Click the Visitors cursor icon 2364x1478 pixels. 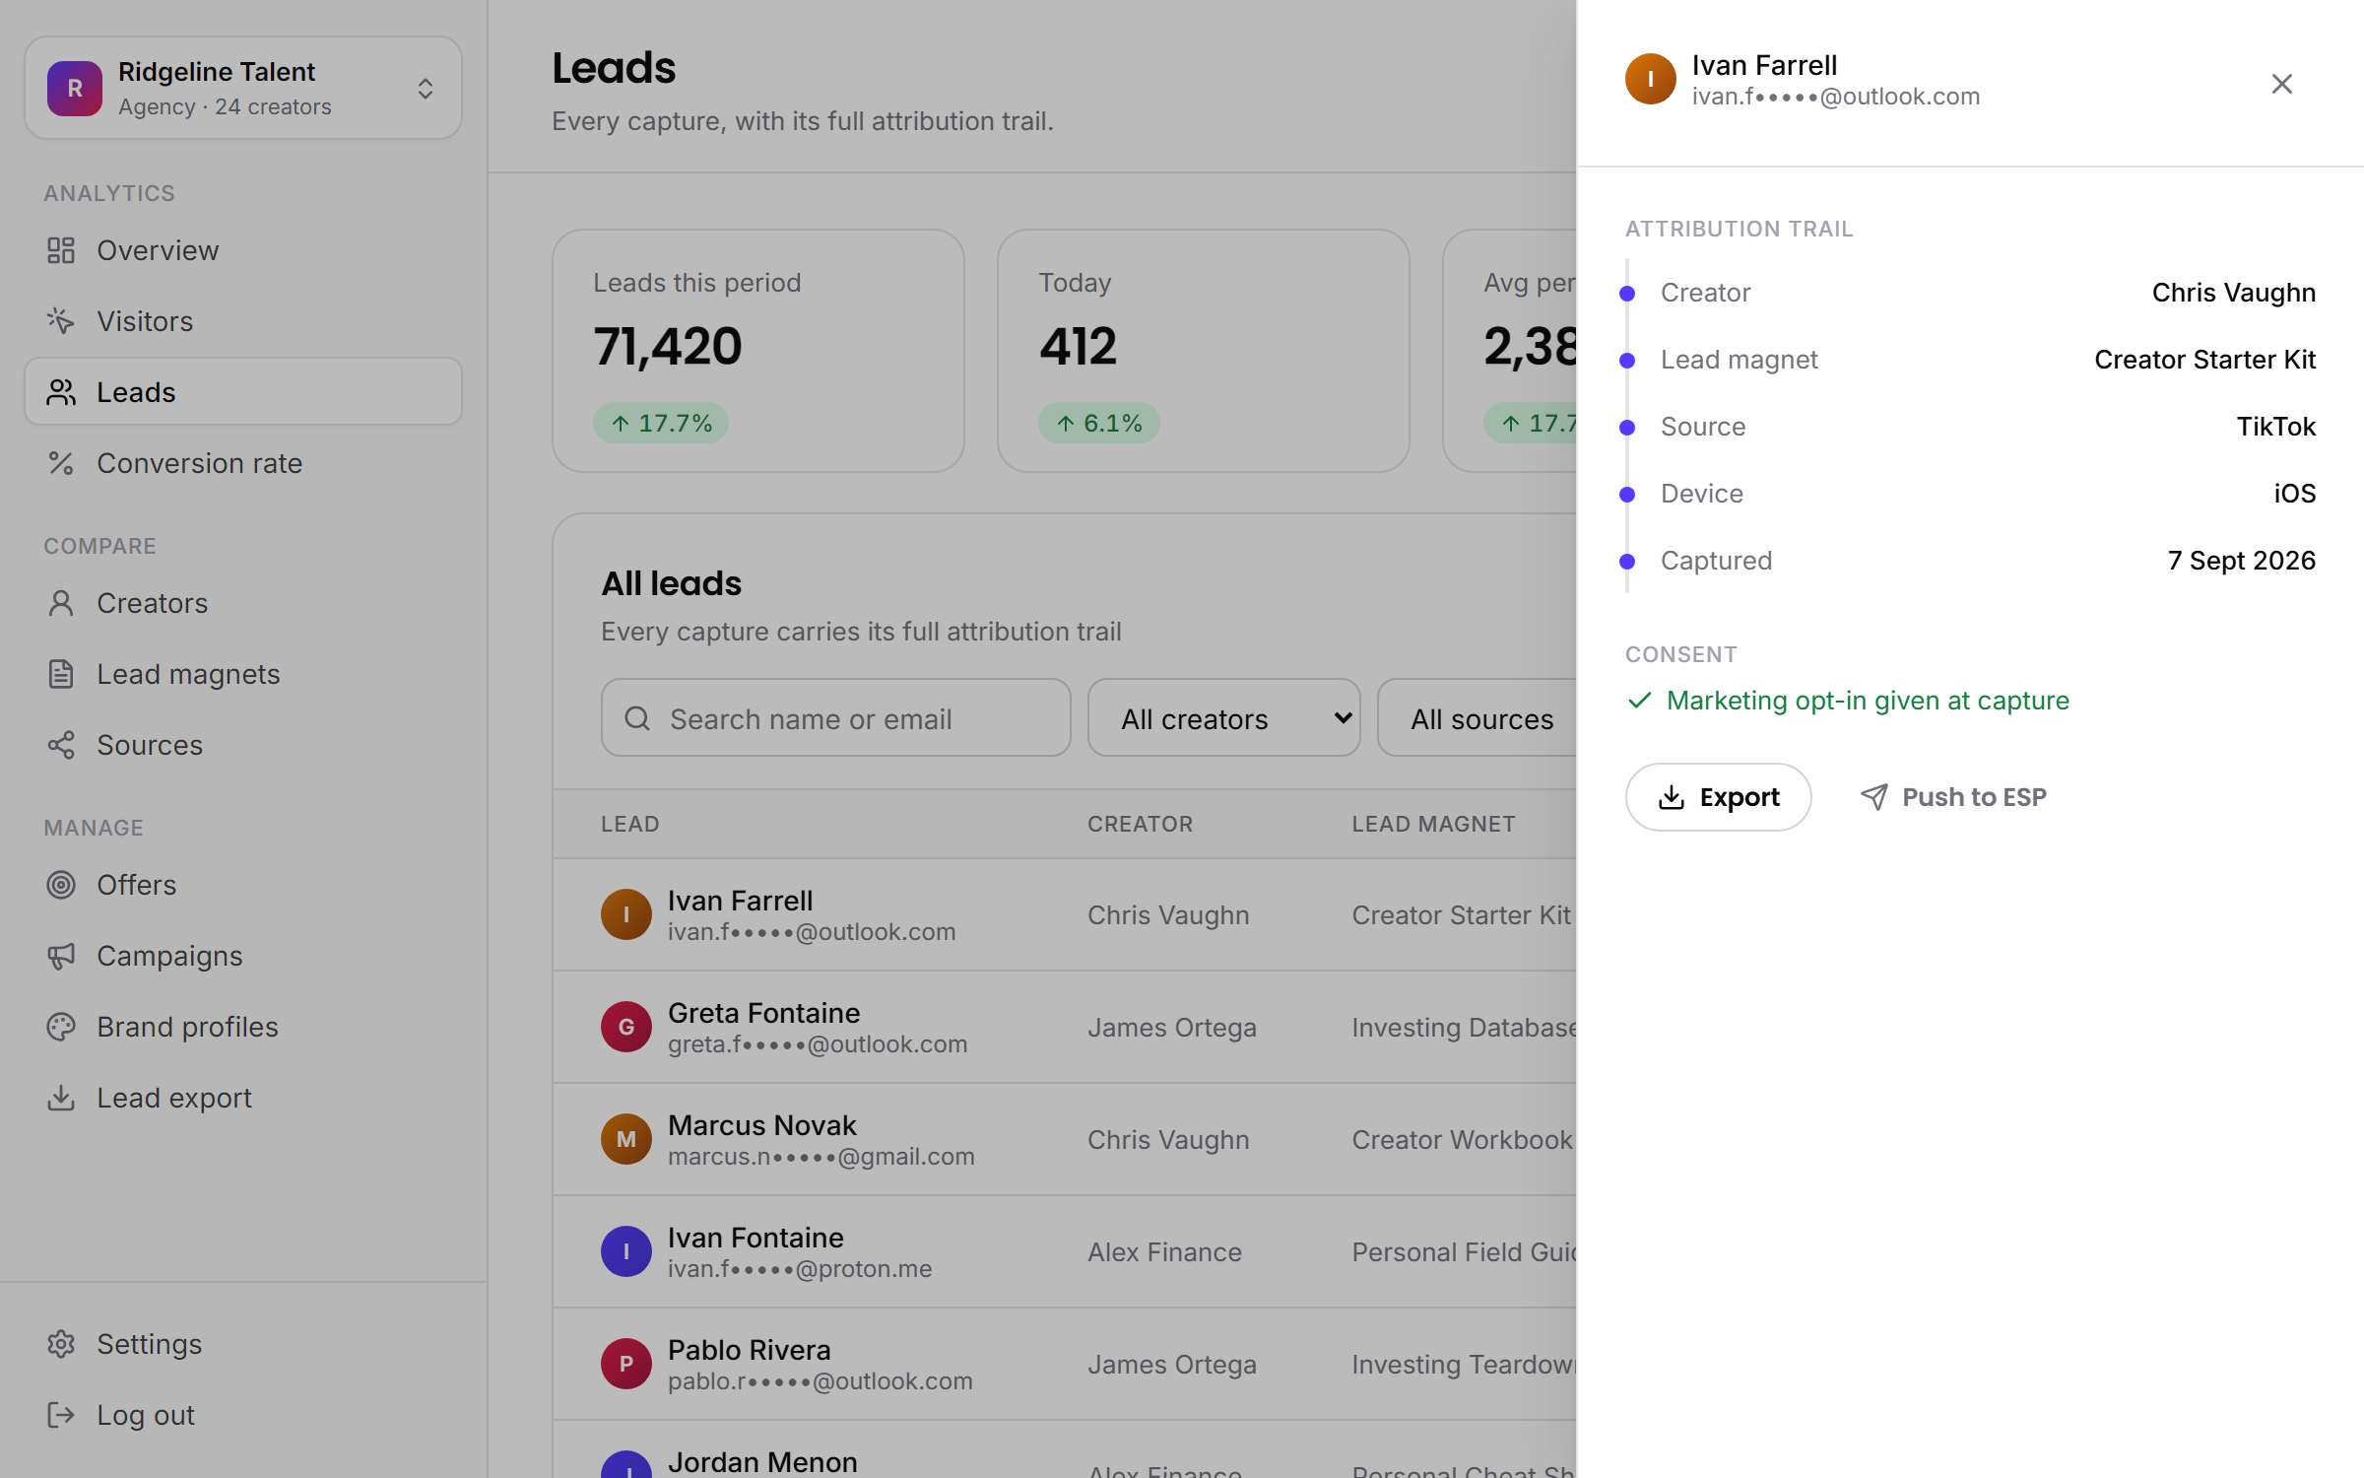pyautogui.click(x=61, y=321)
